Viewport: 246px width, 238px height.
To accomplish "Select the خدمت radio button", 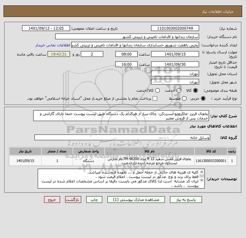I will (x=179, y=90).
